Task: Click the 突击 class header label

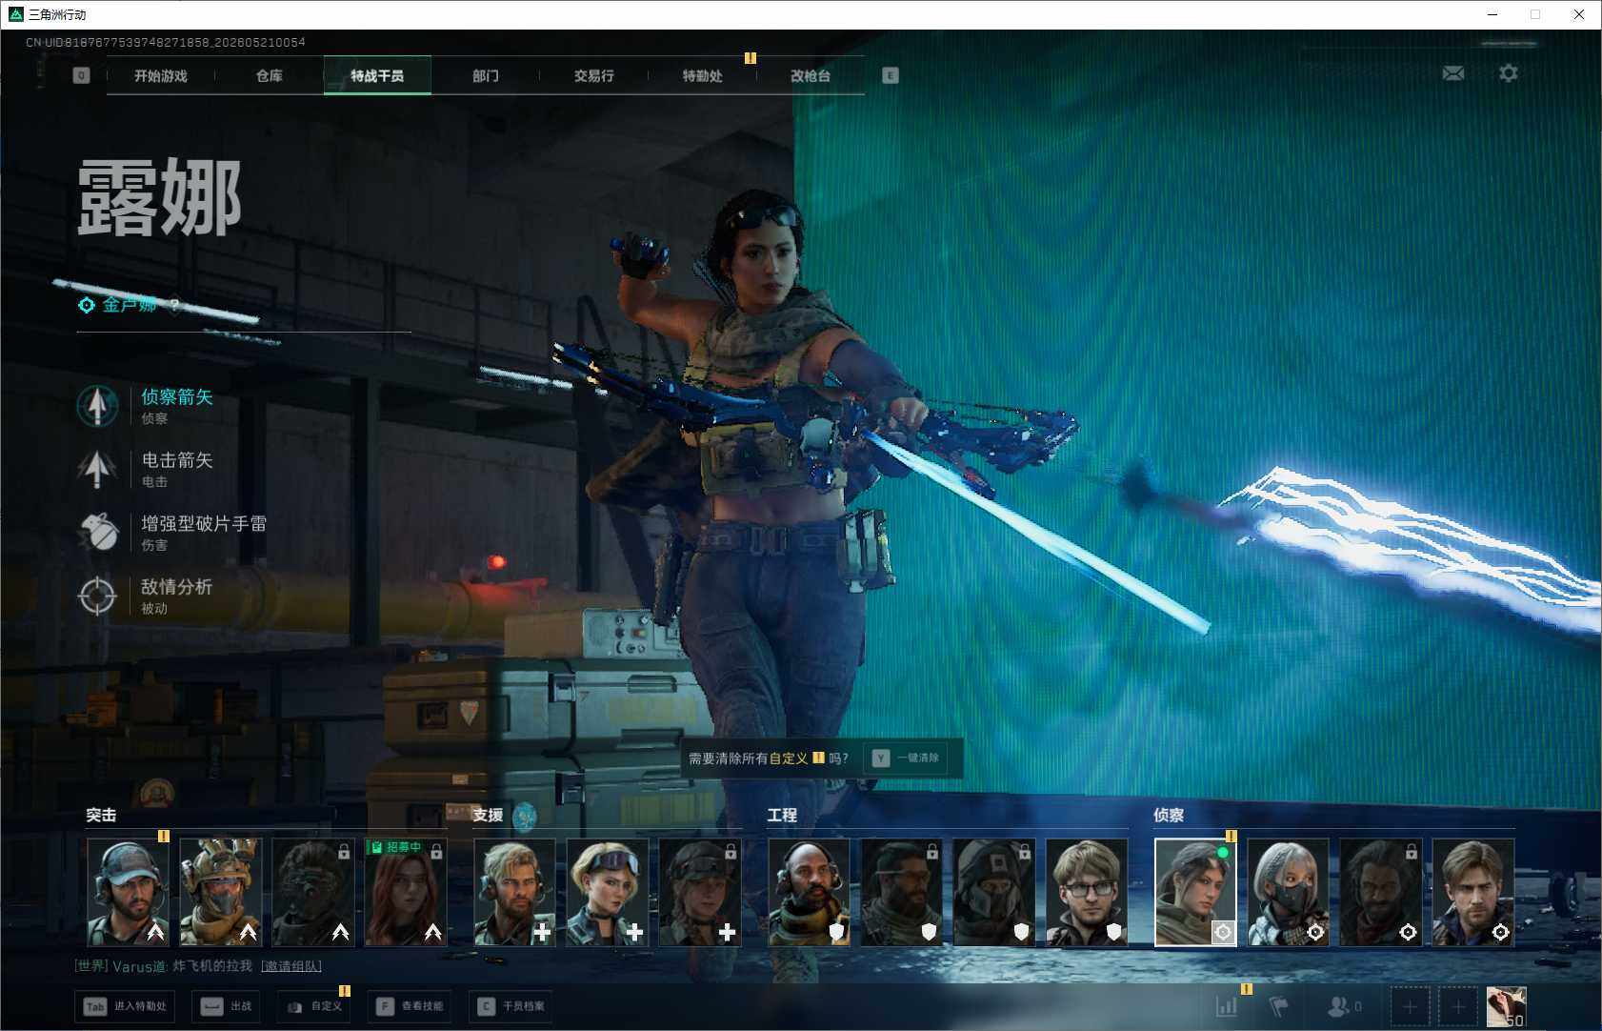Action: (101, 816)
